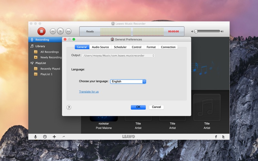Open PlayList 1 in sidebar

(46, 74)
